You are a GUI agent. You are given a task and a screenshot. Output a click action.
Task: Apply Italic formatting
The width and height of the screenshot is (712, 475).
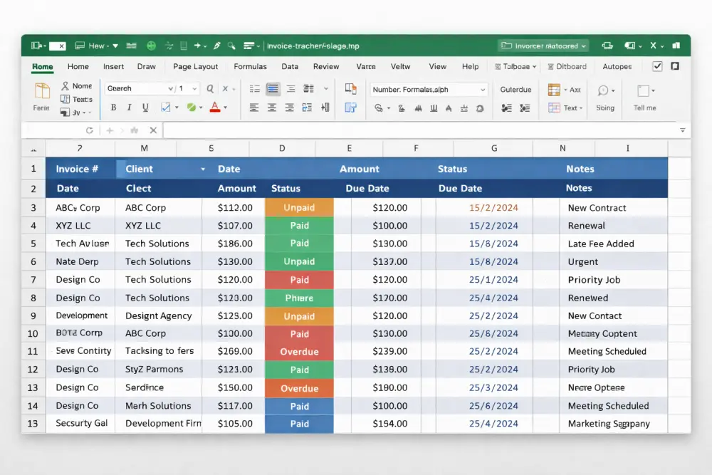point(130,106)
